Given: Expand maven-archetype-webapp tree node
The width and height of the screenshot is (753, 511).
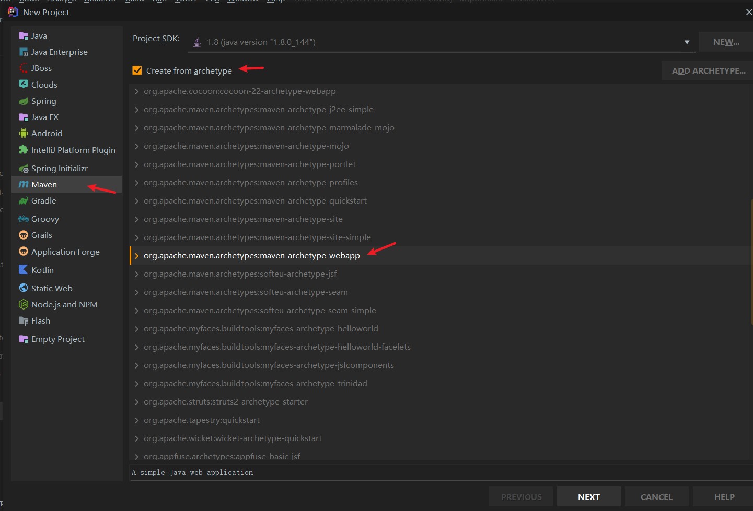Looking at the screenshot, I should click(x=137, y=256).
